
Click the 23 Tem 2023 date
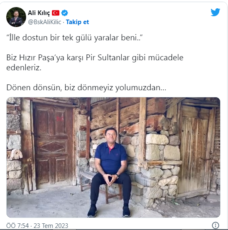coord(51,225)
